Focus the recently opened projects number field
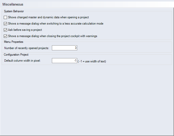Viewport: 174px width, 136px height. point(64,48)
